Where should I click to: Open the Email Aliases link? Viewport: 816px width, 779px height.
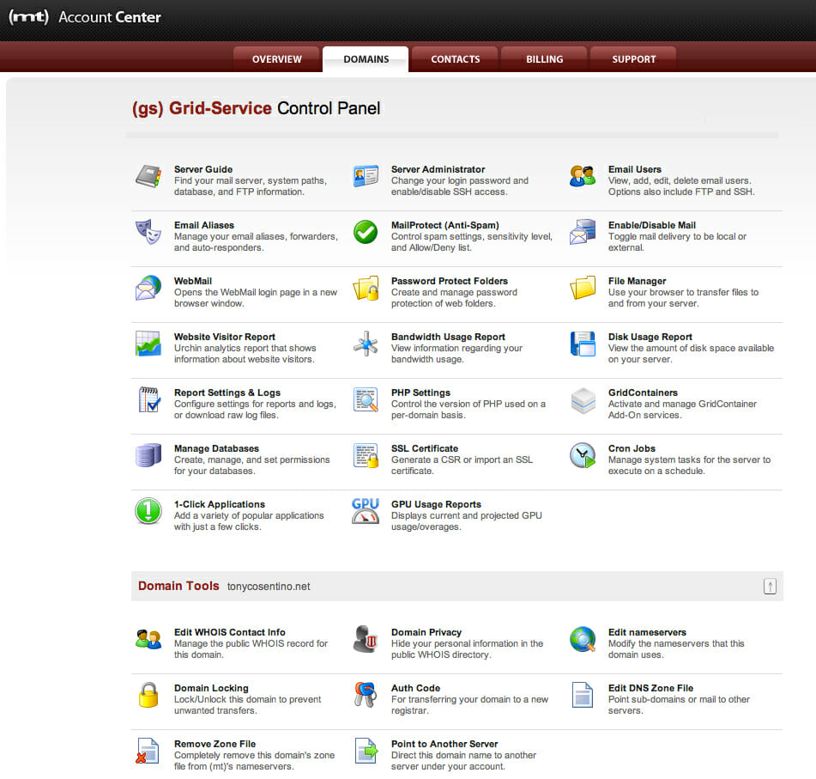[x=204, y=225]
